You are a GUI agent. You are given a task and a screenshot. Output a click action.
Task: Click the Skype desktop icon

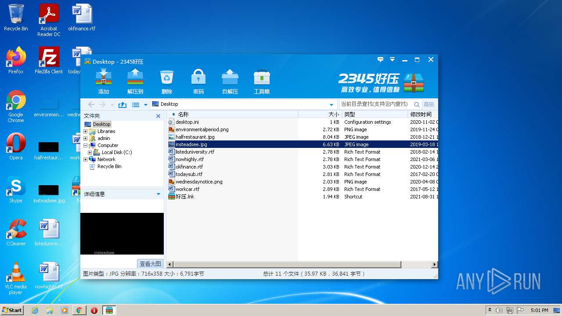pyautogui.click(x=16, y=190)
